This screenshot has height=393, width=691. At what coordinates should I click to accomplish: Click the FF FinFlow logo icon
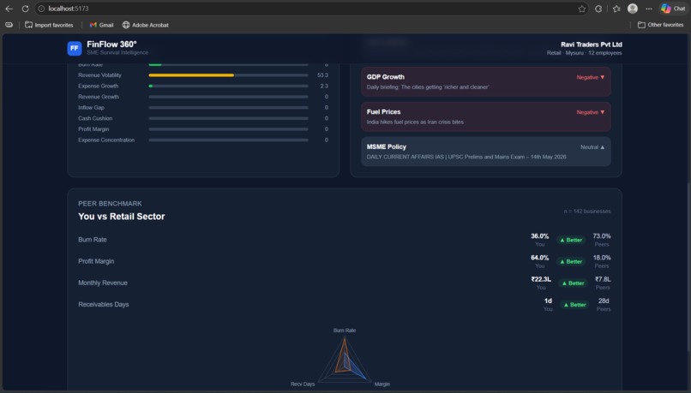point(75,48)
